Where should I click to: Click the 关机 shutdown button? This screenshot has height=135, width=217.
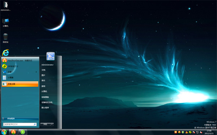pos(45,124)
